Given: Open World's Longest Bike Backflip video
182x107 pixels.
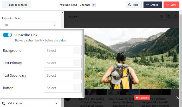Looking at the screenshot, I should pyautogui.click(x=155, y=102).
